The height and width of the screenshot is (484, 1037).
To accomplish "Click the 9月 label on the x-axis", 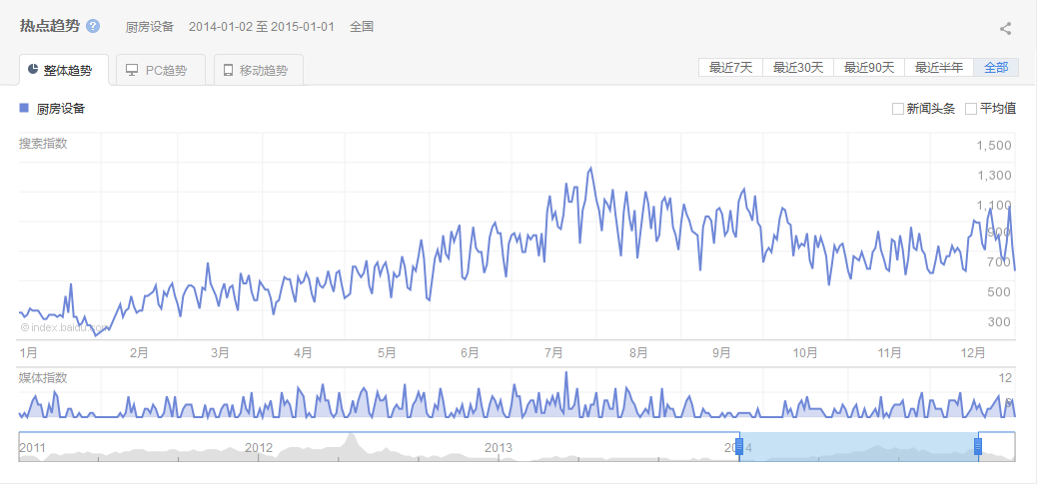I will click(722, 353).
